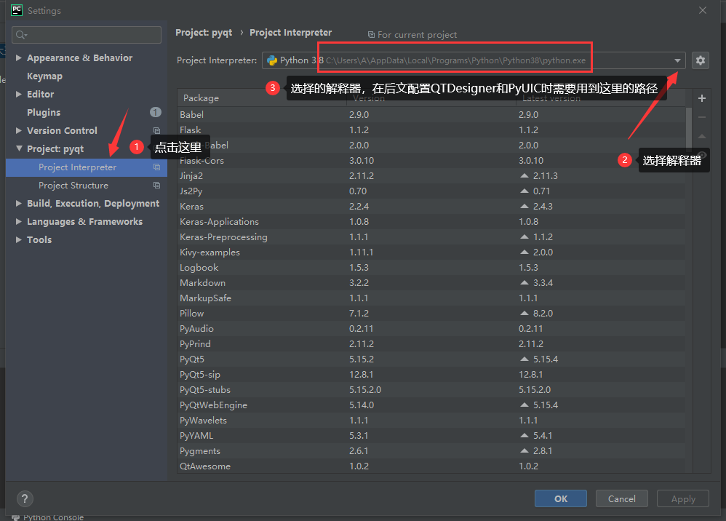Click the Python icon in interpreter field
The width and height of the screenshot is (726, 521).
(272, 60)
